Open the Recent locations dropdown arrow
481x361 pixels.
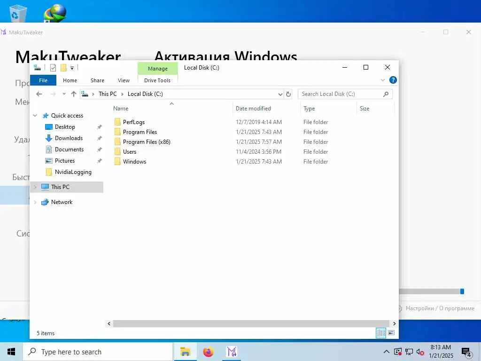coord(64,94)
